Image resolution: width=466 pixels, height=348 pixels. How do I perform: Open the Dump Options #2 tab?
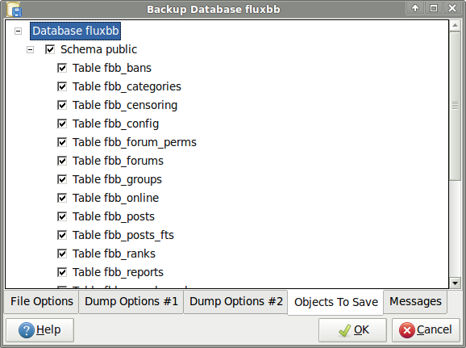click(236, 301)
